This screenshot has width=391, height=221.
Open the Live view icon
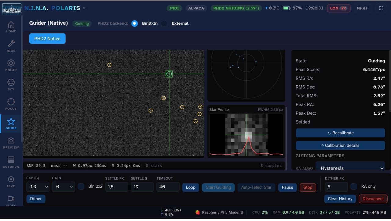11,182
